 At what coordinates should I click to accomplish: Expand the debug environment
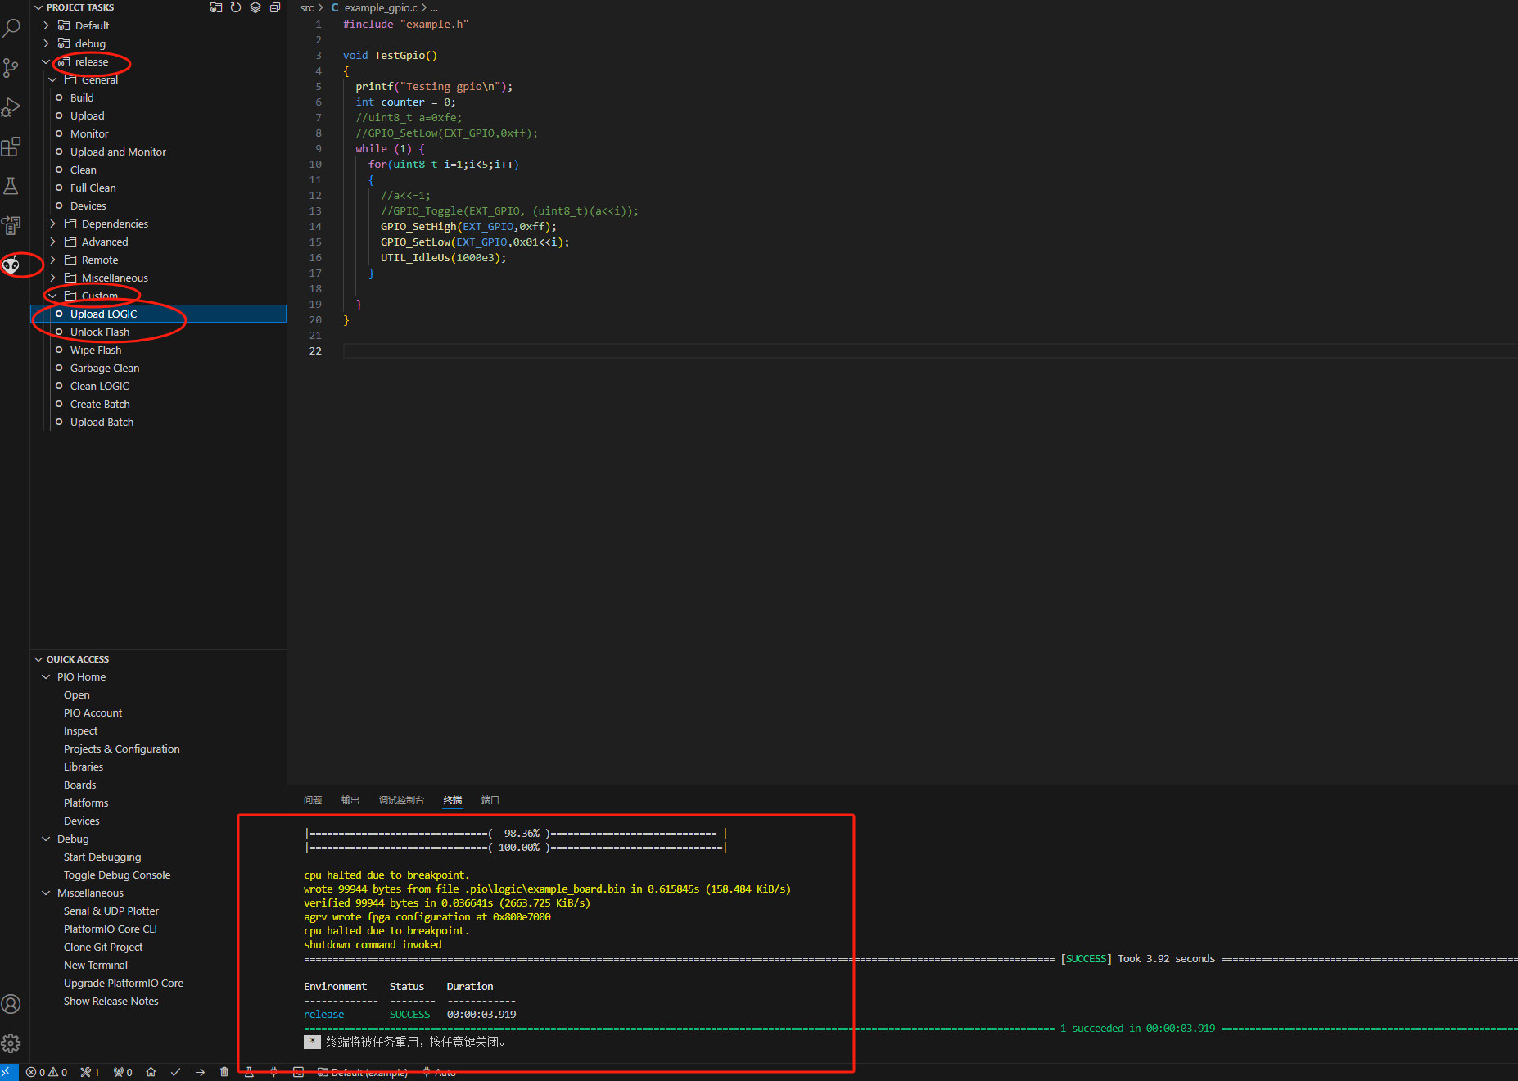[x=47, y=43]
